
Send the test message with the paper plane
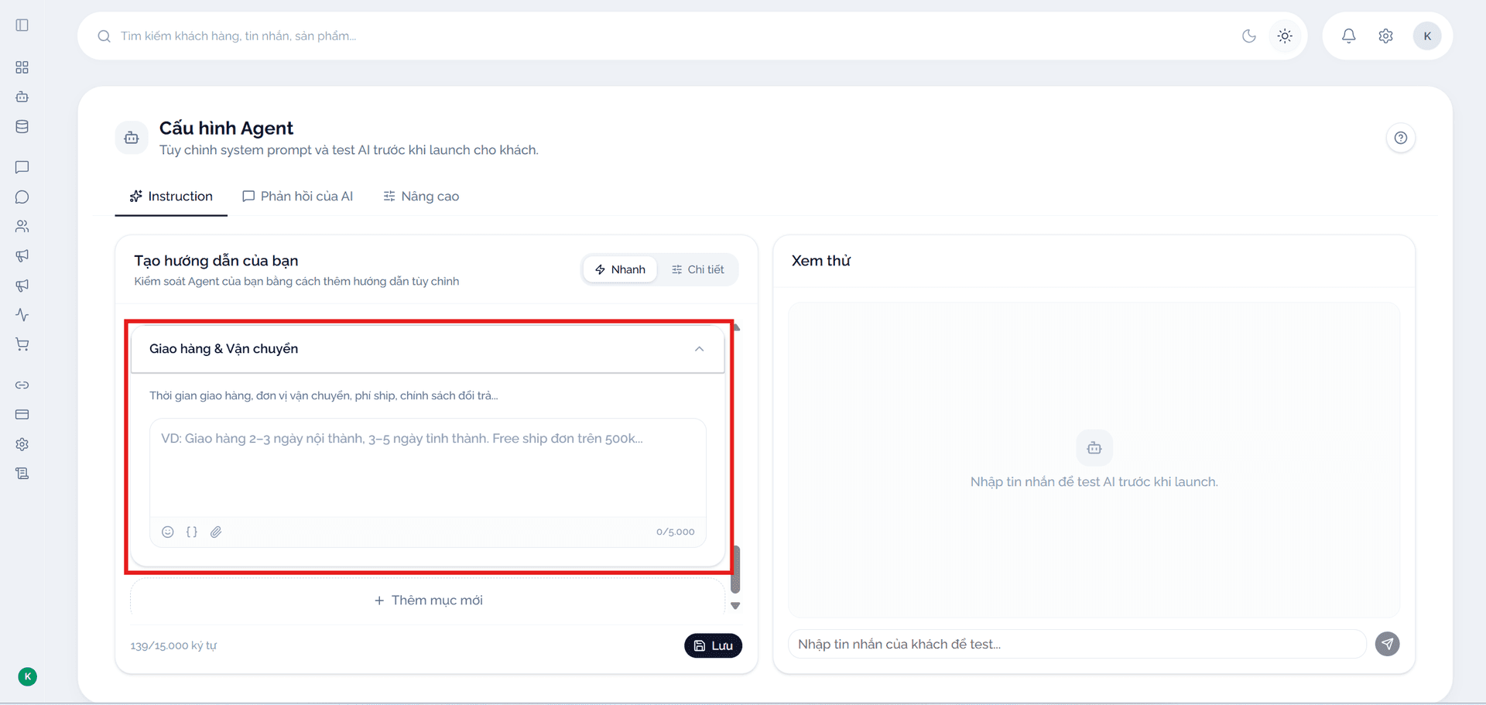[1387, 644]
